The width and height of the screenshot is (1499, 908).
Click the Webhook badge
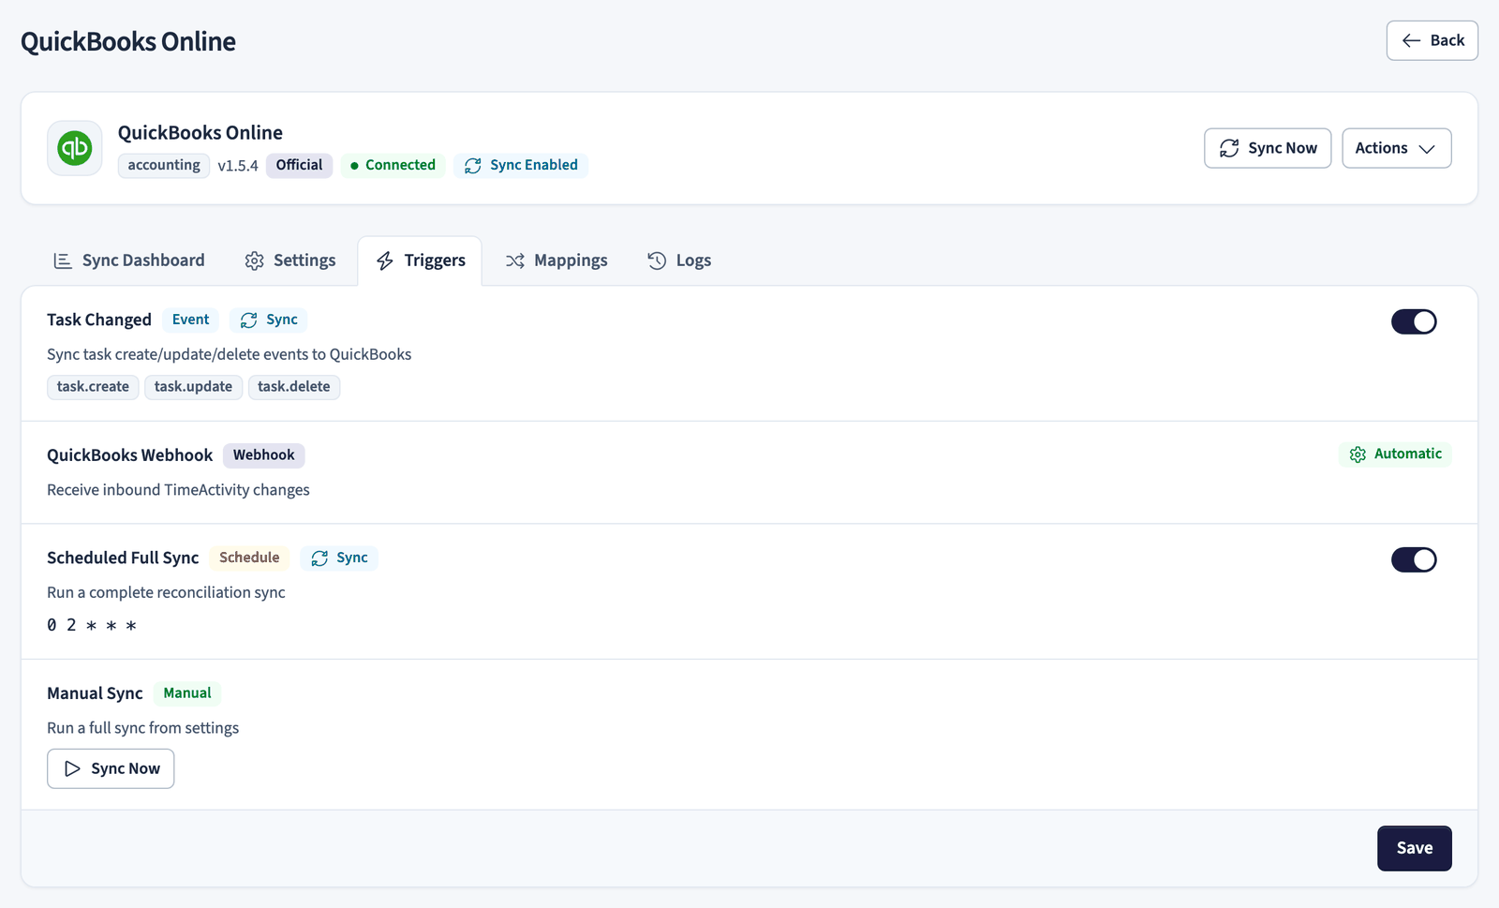[x=264, y=455]
